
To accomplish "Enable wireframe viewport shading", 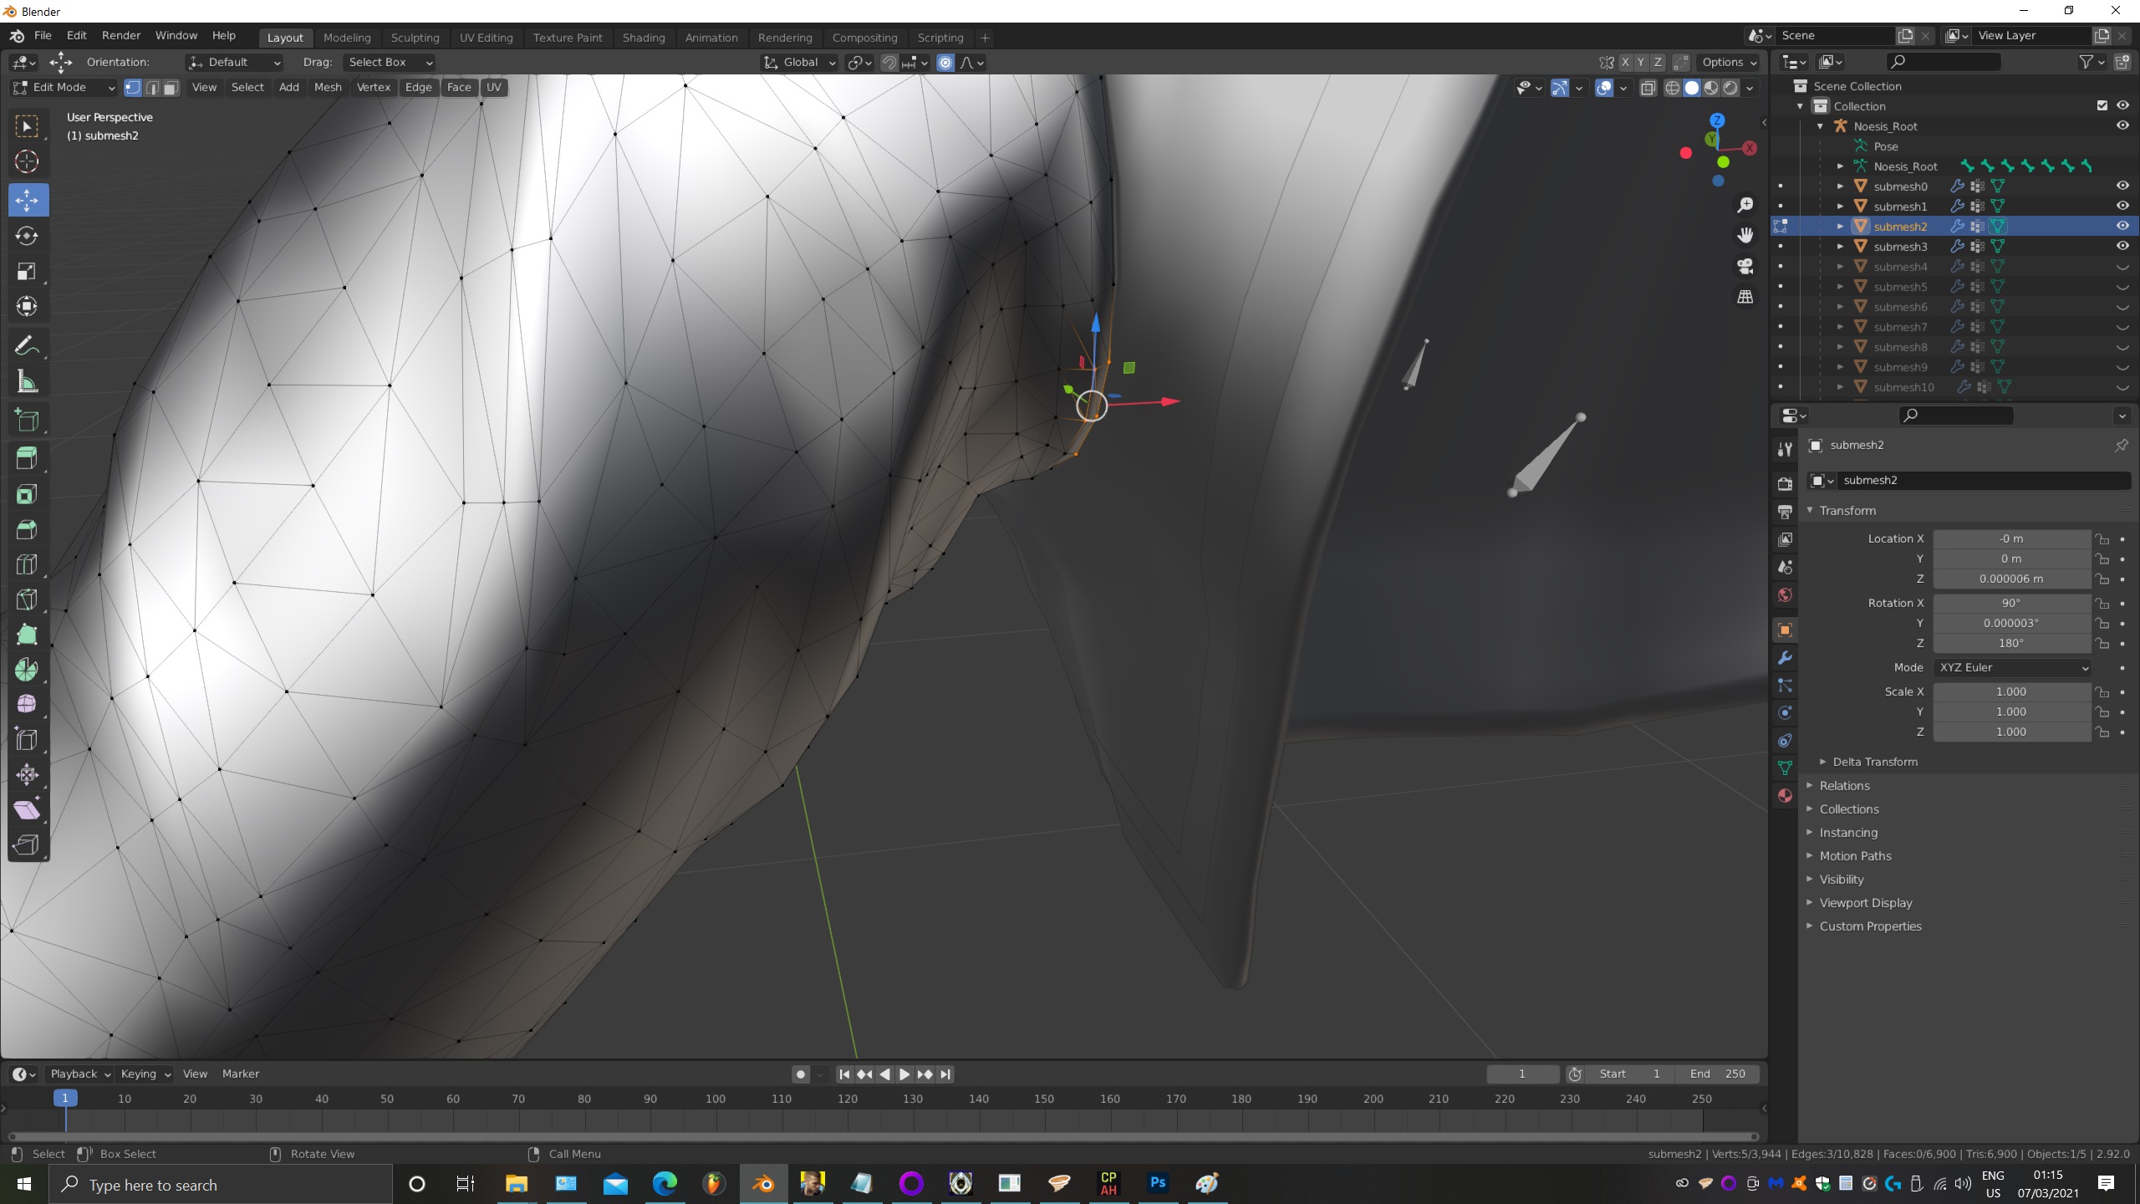I will pos(1673,87).
